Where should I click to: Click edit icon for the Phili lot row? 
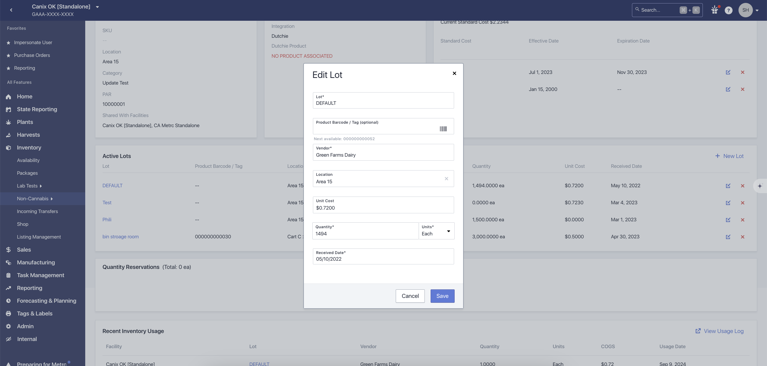(x=728, y=220)
